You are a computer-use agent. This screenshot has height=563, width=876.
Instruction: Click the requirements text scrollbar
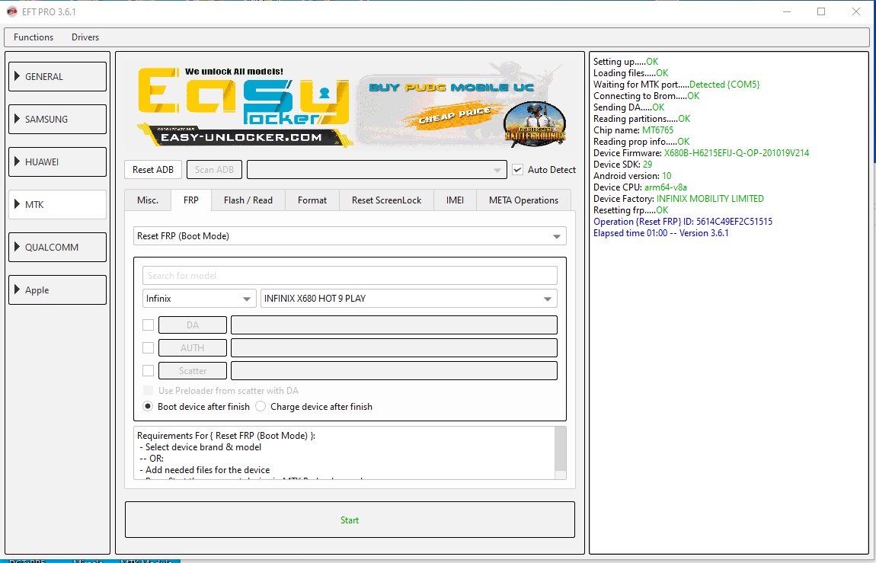[x=561, y=453]
